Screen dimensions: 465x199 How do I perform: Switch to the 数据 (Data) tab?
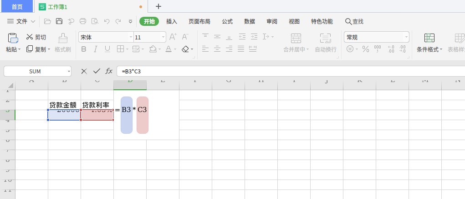[250, 22]
